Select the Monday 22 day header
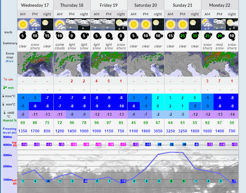The height and width of the screenshot is (193, 246). point(220,5)
